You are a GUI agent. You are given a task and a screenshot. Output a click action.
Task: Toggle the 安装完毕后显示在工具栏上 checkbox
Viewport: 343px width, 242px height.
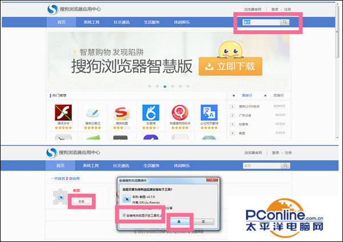[124, 215]
